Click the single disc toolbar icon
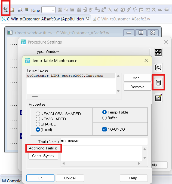The height and width of the screenshot is (184, 172). [116, 10]
